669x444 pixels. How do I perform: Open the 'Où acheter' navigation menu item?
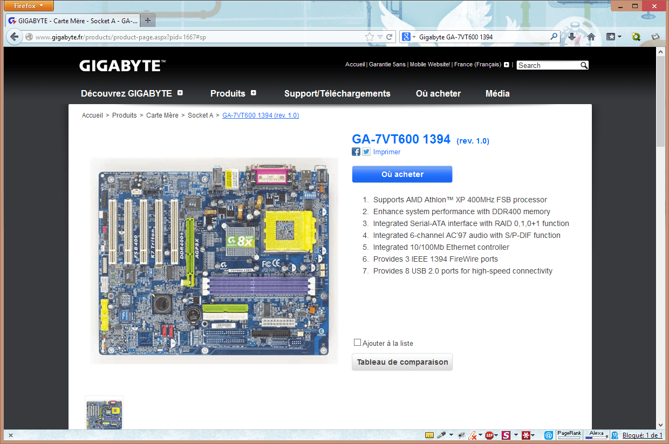[x=438, y=93]
